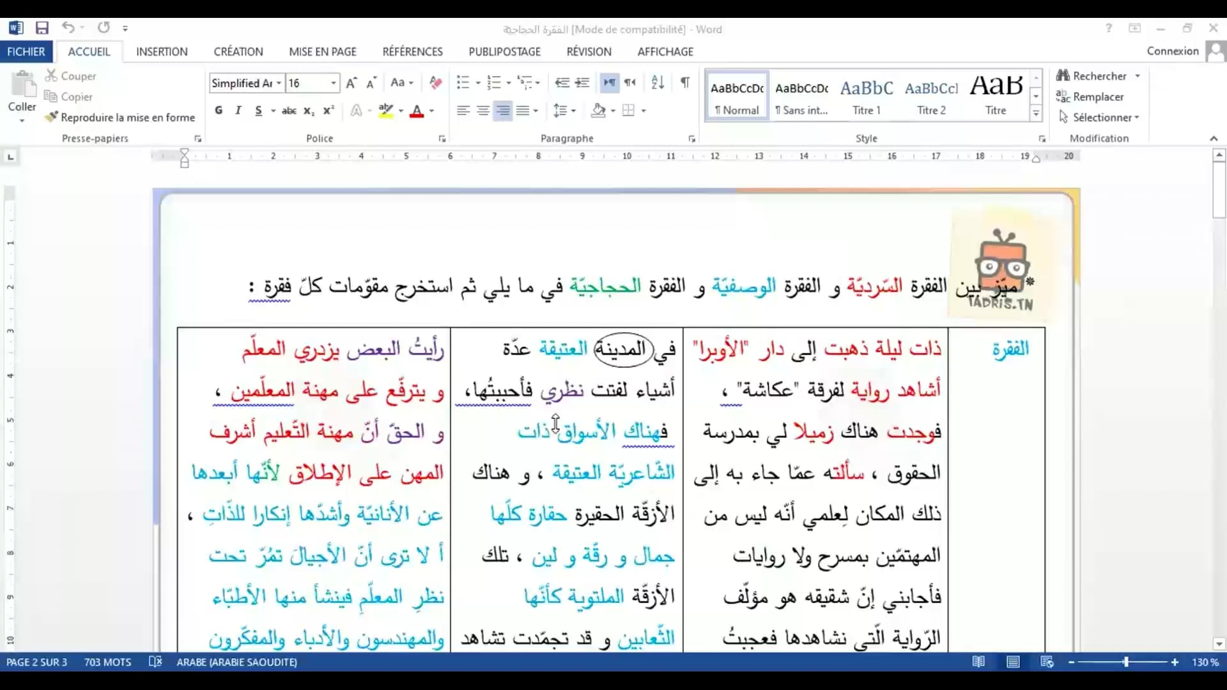Open the font name dropdown

(x=279, y=83)
